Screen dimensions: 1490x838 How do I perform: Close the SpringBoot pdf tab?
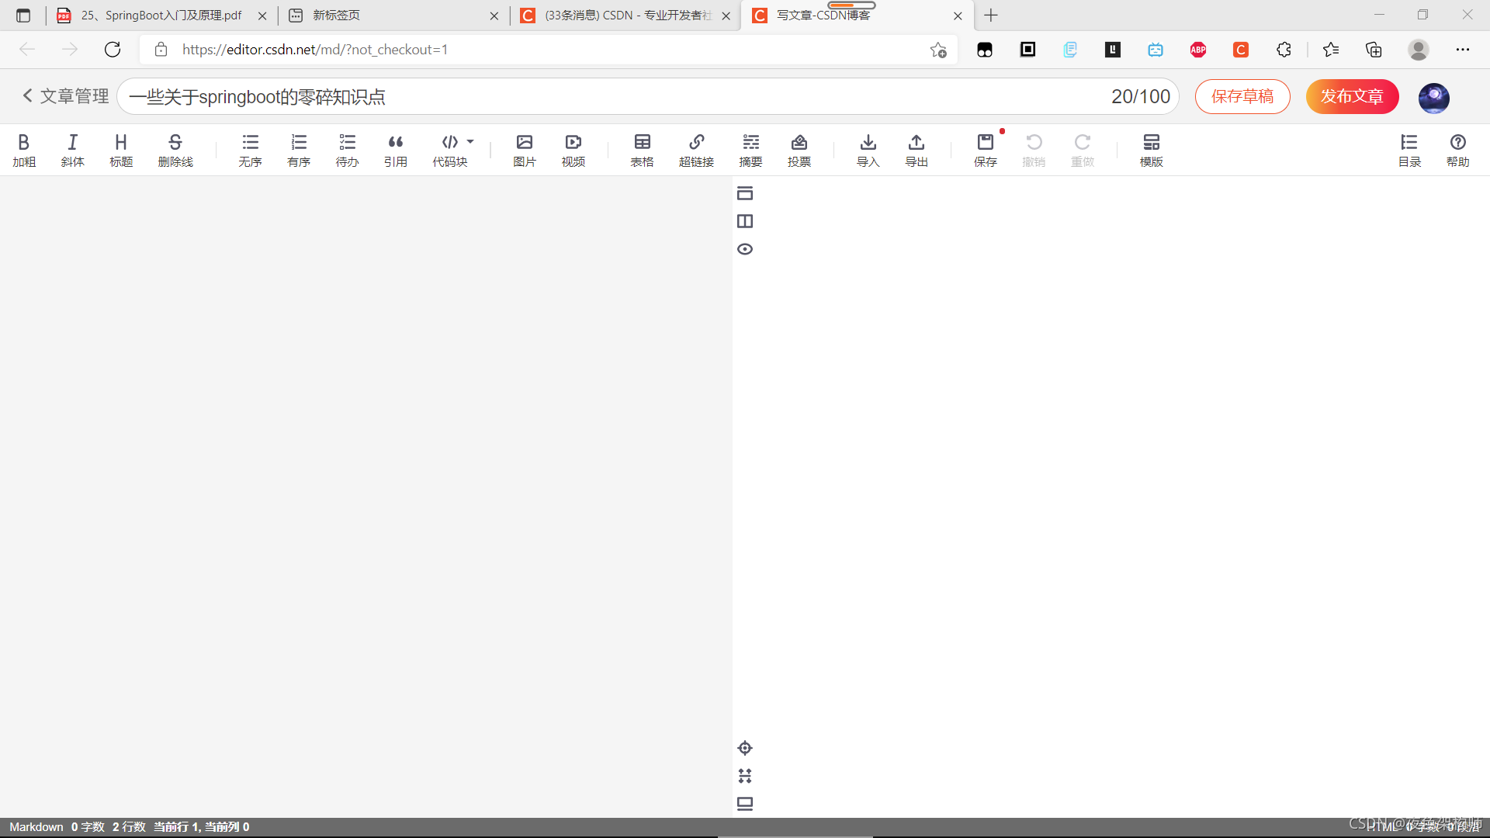point(262,16)
